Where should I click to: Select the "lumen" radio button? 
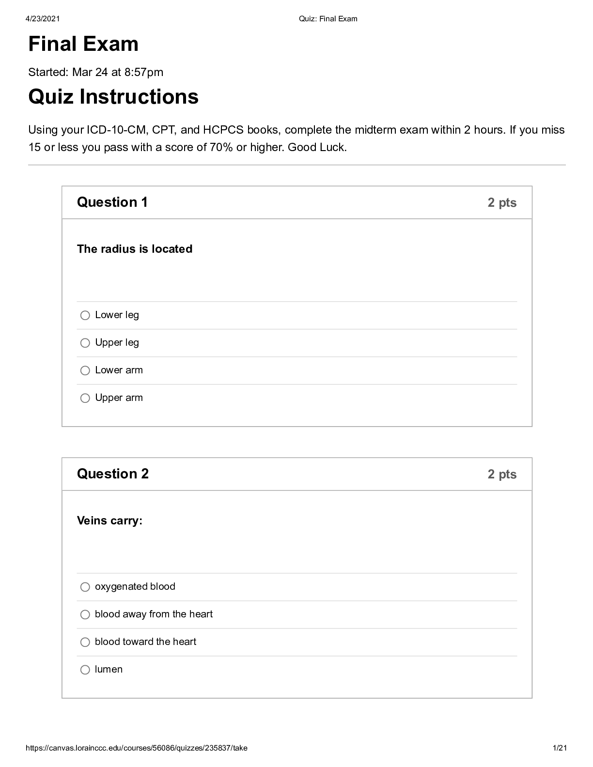(85, 670)
